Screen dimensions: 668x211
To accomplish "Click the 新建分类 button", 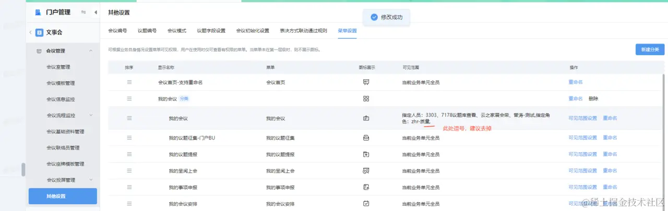I will 650,49.
